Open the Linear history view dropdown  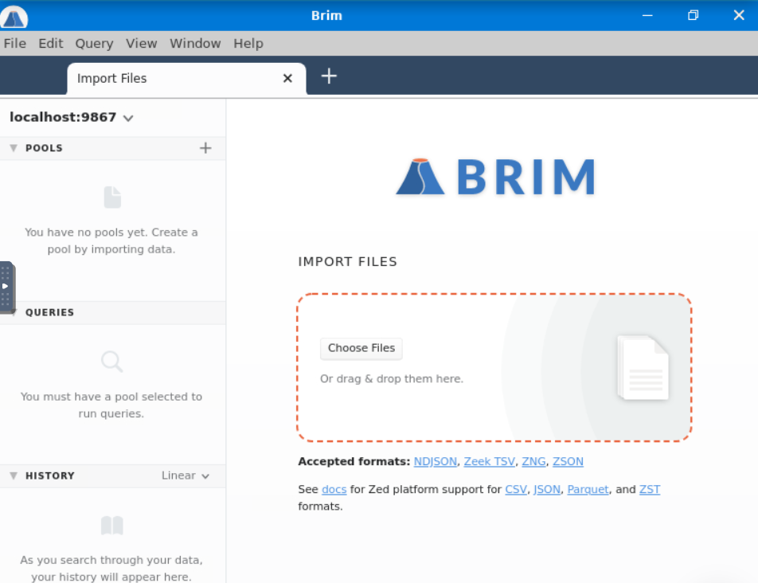coord(186,475)
